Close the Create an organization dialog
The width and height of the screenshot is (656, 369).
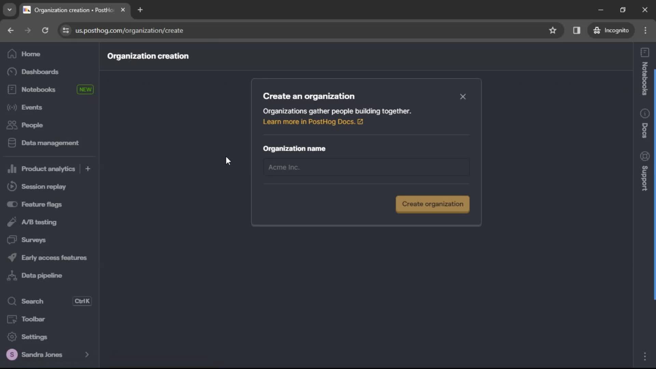(463, 96)
